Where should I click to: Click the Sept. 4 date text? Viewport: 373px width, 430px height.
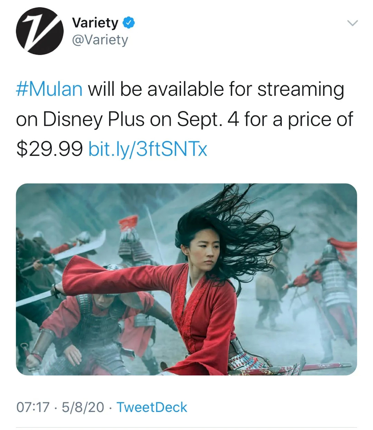(208, 119)
